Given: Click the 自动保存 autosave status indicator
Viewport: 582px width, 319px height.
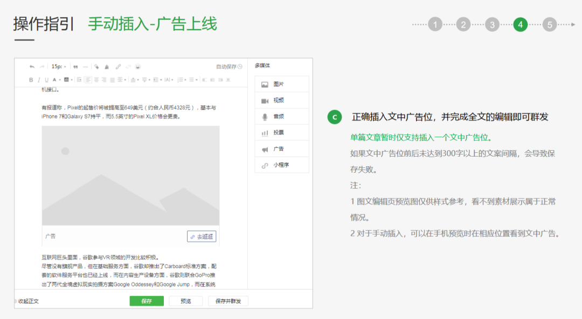Looking at the screenshot, I should [x=226, y=67].
